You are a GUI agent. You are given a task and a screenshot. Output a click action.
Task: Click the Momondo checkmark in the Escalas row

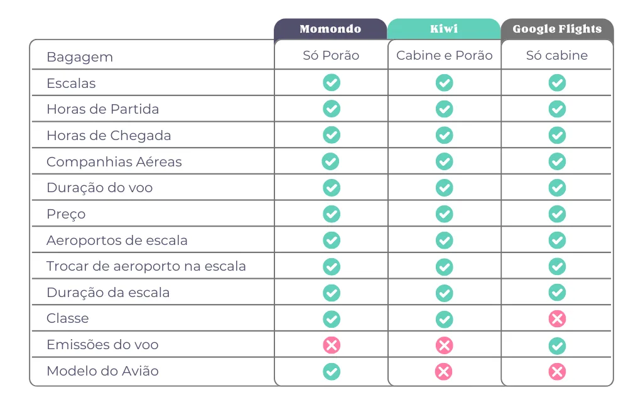point(331,83)
